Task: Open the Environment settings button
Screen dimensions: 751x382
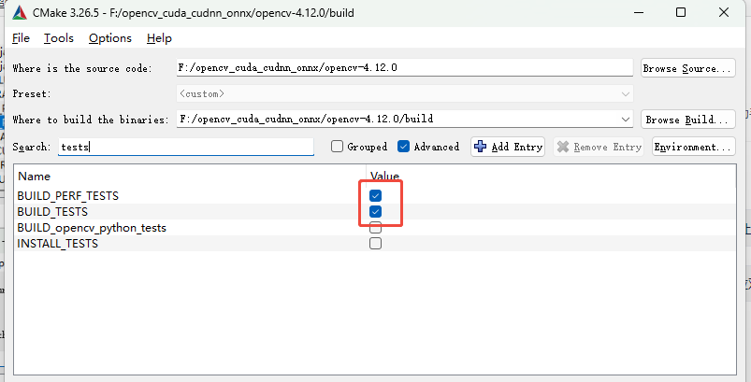Action: [x=693, y=147]
